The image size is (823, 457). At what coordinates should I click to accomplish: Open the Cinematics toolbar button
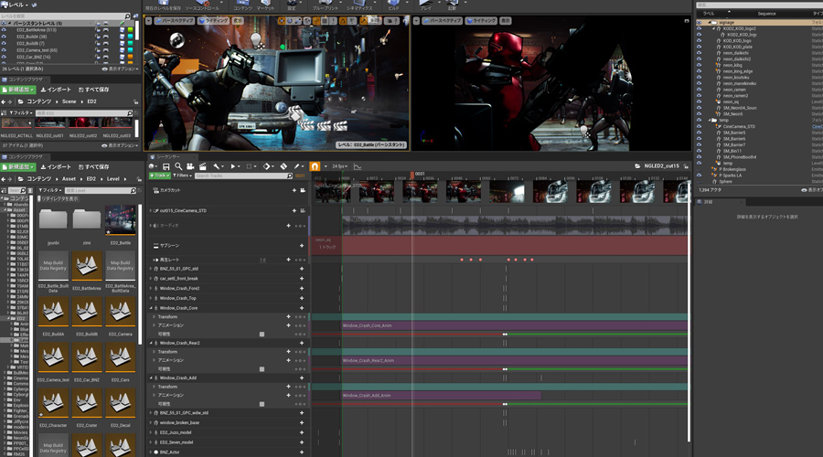click(359, 5)
